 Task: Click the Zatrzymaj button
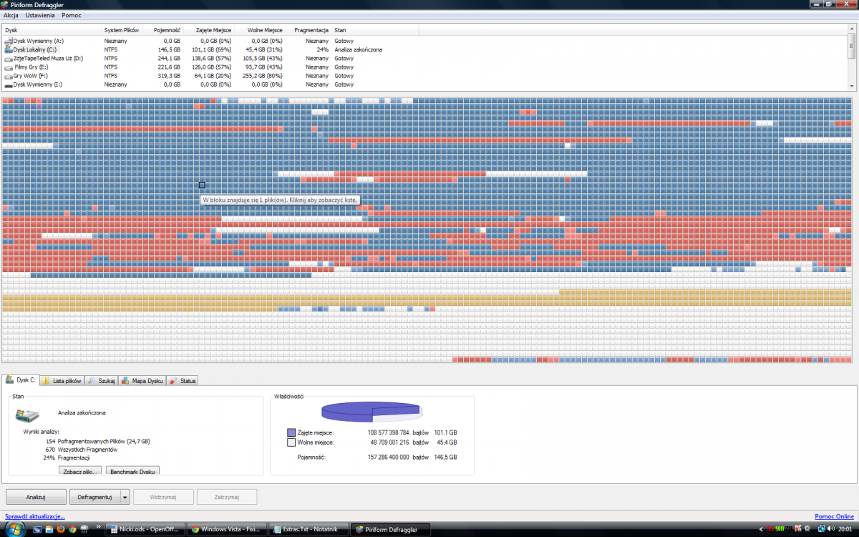click(x=227, y=497)
